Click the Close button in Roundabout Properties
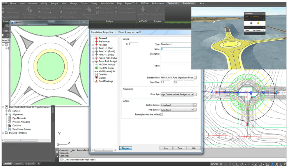This screenshot has height=168, width=289. pyautogui.click(x=180, y=148)
